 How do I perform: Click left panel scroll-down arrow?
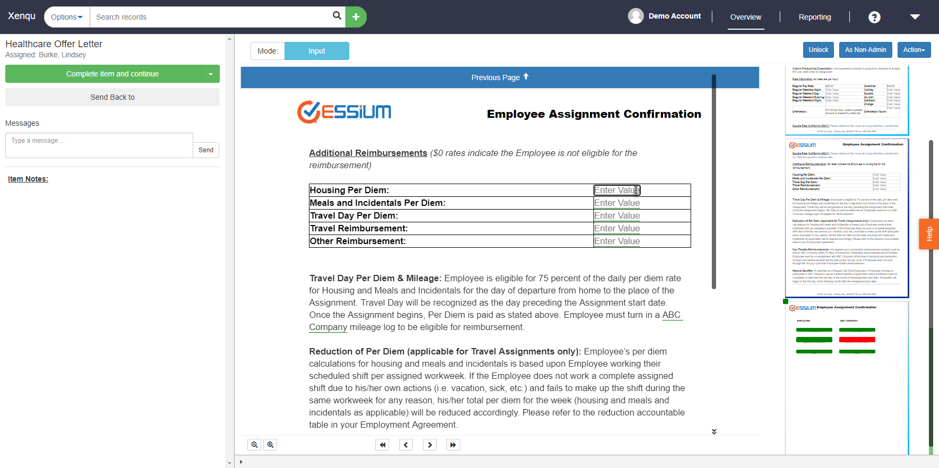tap(229, 463)
